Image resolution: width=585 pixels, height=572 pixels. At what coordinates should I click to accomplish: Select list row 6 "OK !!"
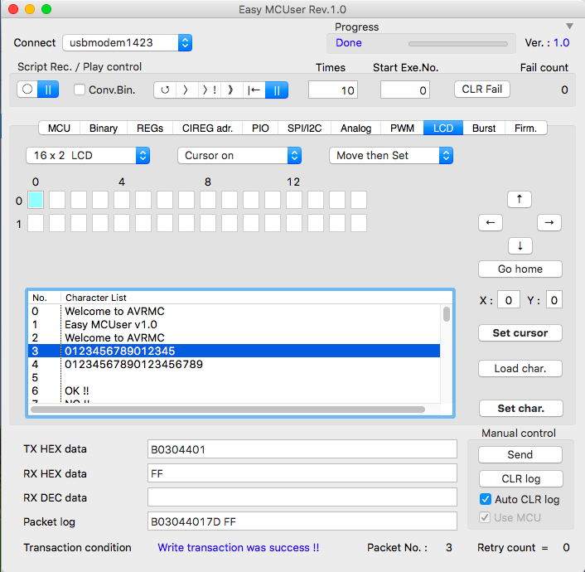click(234, 391)
